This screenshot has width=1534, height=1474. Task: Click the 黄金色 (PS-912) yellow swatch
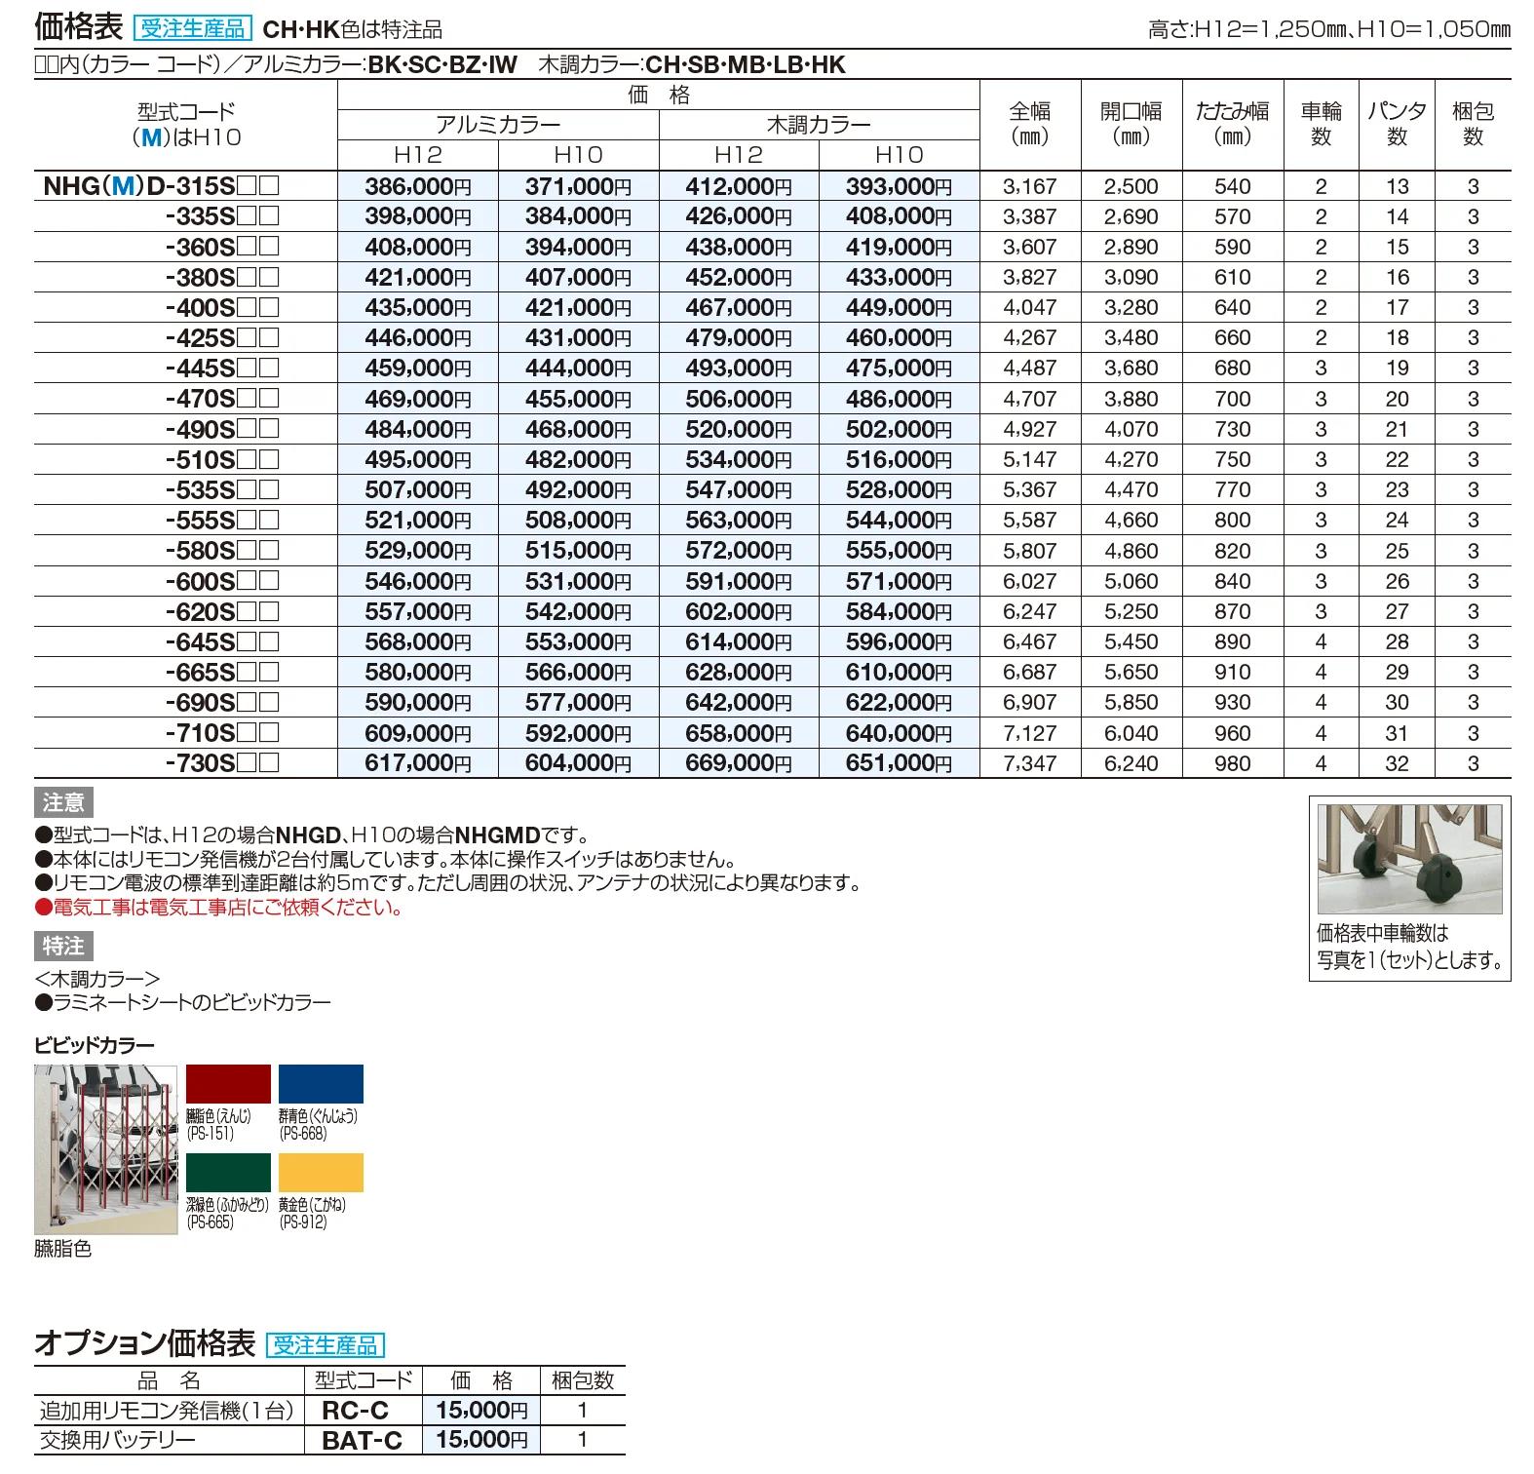[321, 1173]
